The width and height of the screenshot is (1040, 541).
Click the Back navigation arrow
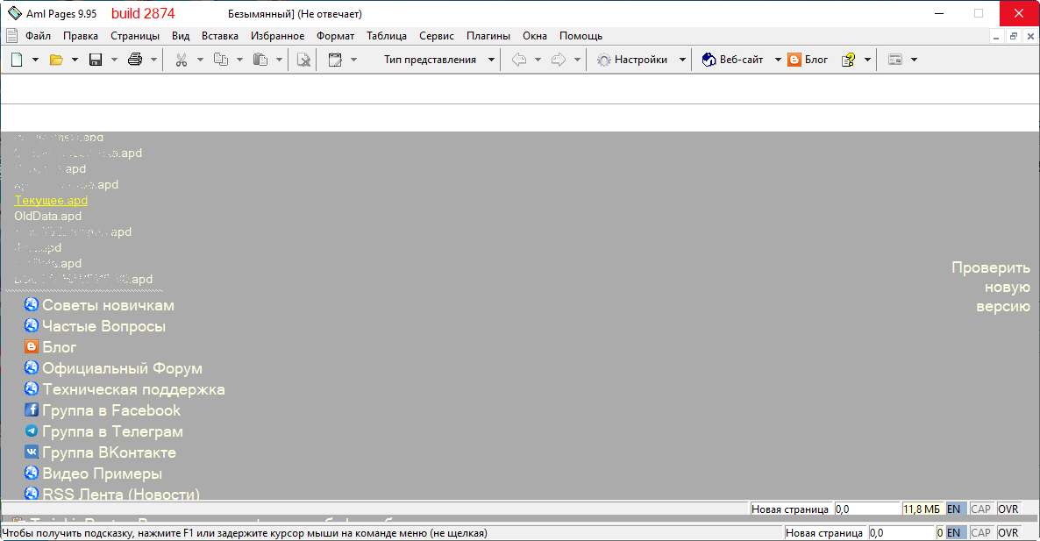tap(518, 60)
